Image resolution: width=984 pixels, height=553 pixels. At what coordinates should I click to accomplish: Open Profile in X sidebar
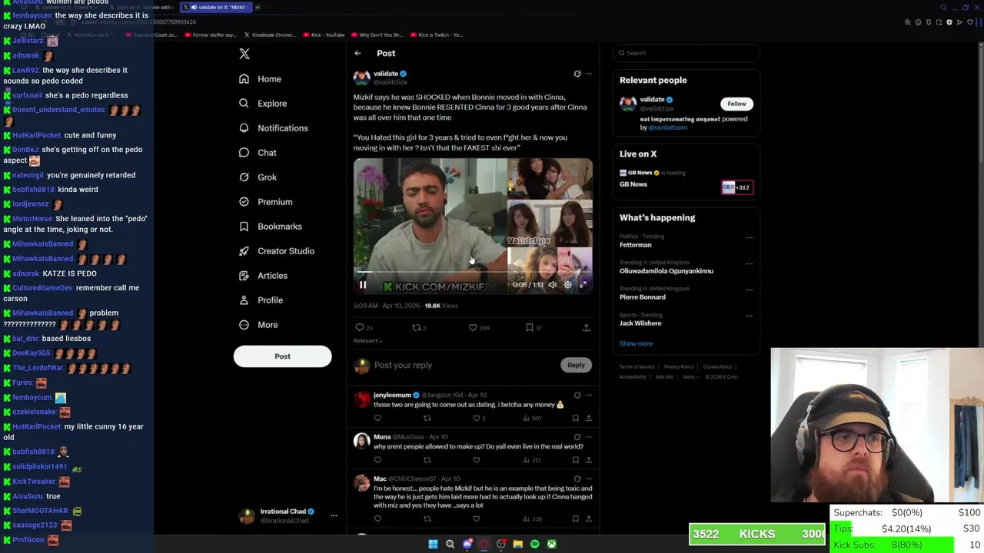click(x=260, y=300)
